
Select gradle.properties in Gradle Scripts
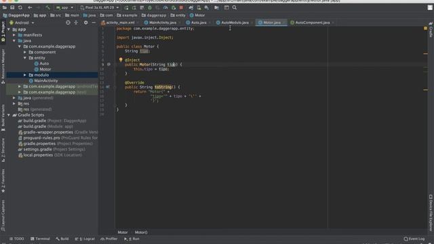[56, 144]
